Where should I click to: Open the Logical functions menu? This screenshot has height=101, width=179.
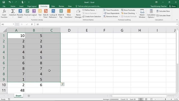pos(34,13)
